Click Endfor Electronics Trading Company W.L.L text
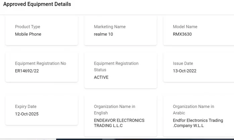234x140 pixels. [x=198, y=123]
